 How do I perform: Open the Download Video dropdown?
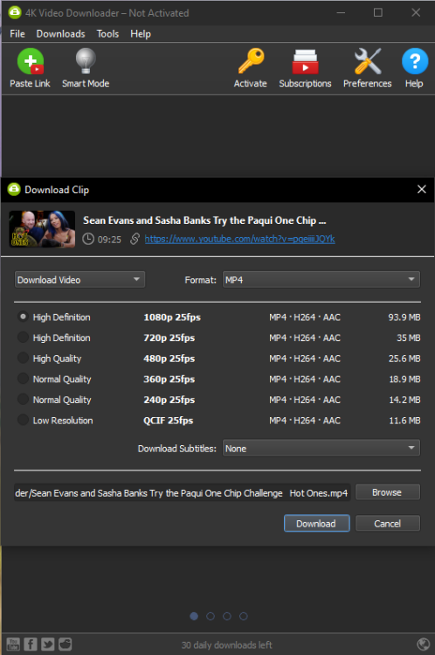79,280
